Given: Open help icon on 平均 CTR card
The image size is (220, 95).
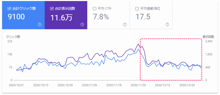Looking at the screenshot, I should (x=125, y=25).
